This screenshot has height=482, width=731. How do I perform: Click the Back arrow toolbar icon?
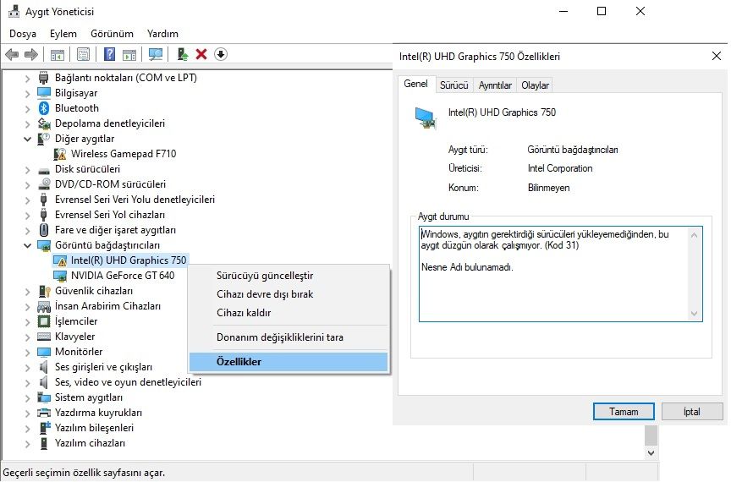[12, 54]
